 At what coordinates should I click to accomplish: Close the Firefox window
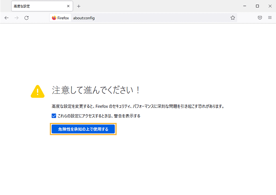[270, 6]
